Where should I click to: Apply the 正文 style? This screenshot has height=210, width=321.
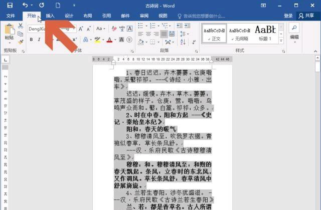214,33
